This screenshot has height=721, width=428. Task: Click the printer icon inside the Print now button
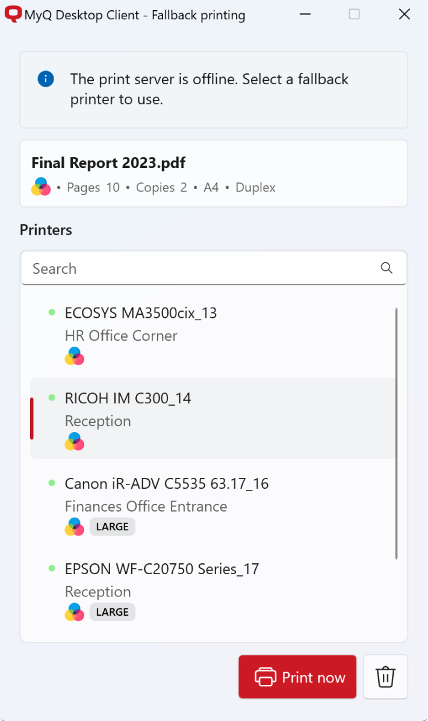(266, 676)
